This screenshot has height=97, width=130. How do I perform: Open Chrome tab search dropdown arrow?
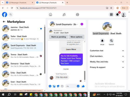[3, 3]
